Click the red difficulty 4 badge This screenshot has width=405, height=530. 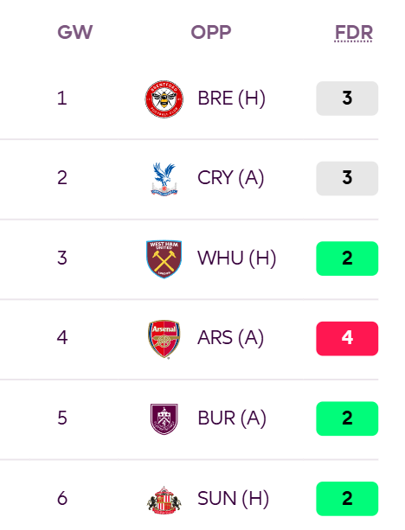click(347, 338)
